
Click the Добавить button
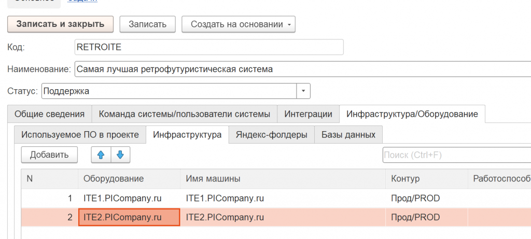click(49, 154)
